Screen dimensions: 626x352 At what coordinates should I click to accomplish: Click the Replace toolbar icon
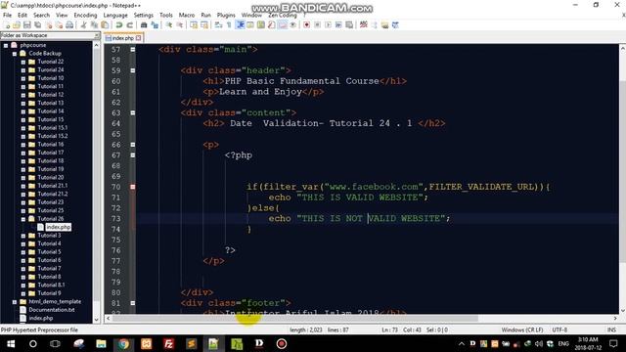pyautogui.click(x=155, y=25)
